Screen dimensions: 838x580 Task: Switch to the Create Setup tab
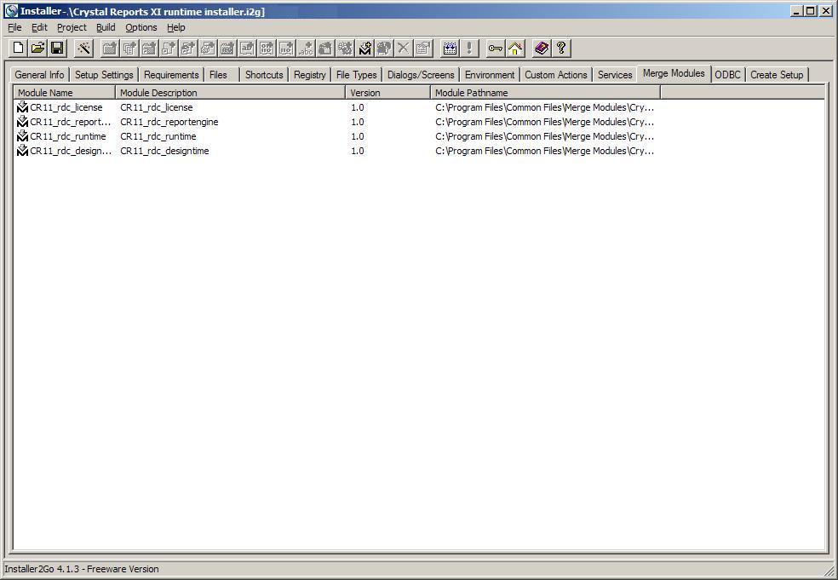(x=776, y=74)
